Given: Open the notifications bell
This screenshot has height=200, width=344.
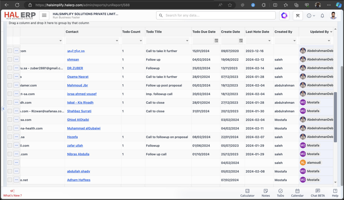Looking at the screenshot, I should click(322, 16).
